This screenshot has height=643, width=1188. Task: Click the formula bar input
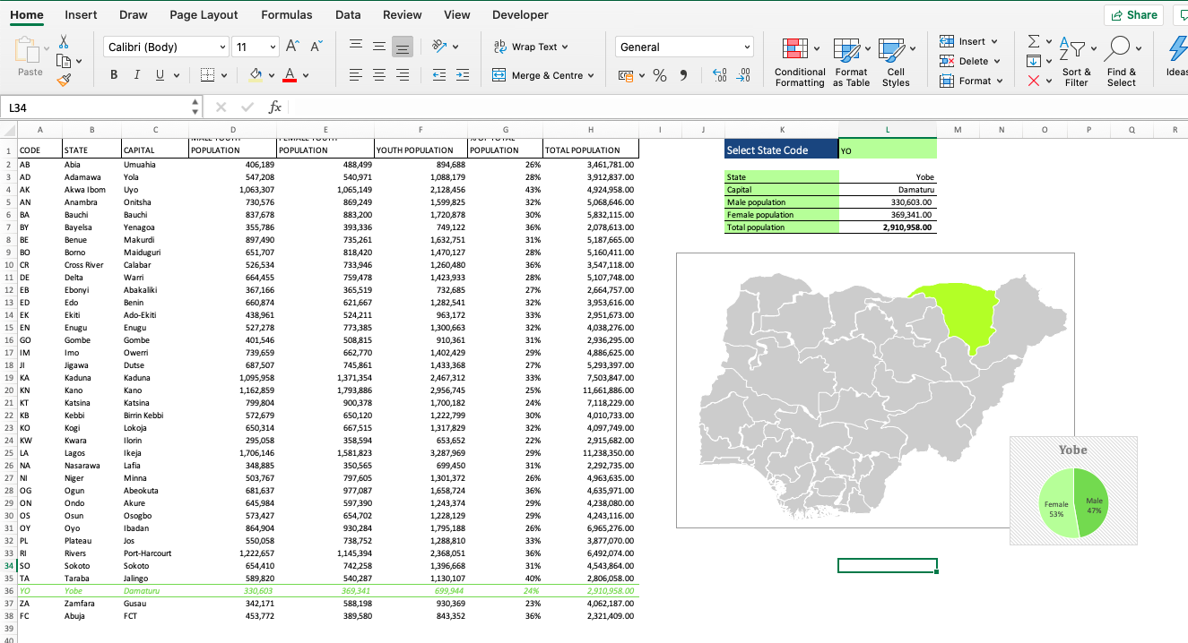point(735,107)
